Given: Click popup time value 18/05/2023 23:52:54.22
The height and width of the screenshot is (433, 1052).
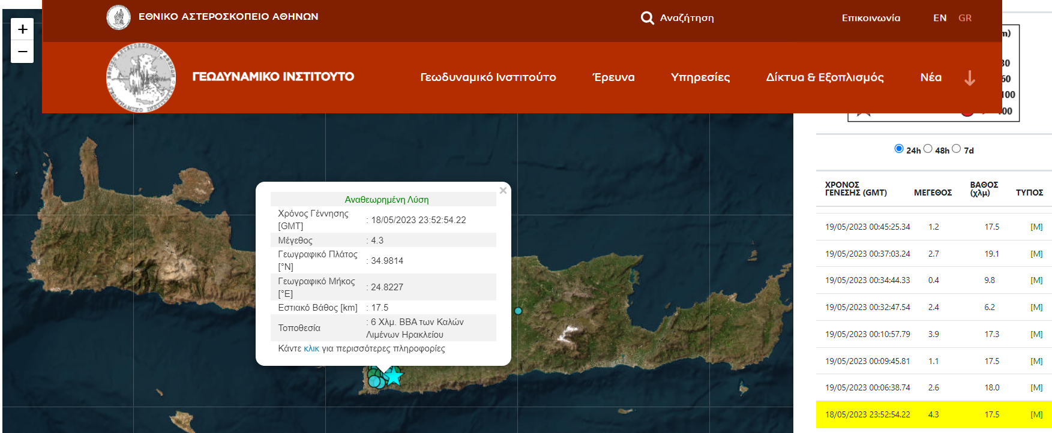Looking at the screenshot, I should click(x=418, y=220).
